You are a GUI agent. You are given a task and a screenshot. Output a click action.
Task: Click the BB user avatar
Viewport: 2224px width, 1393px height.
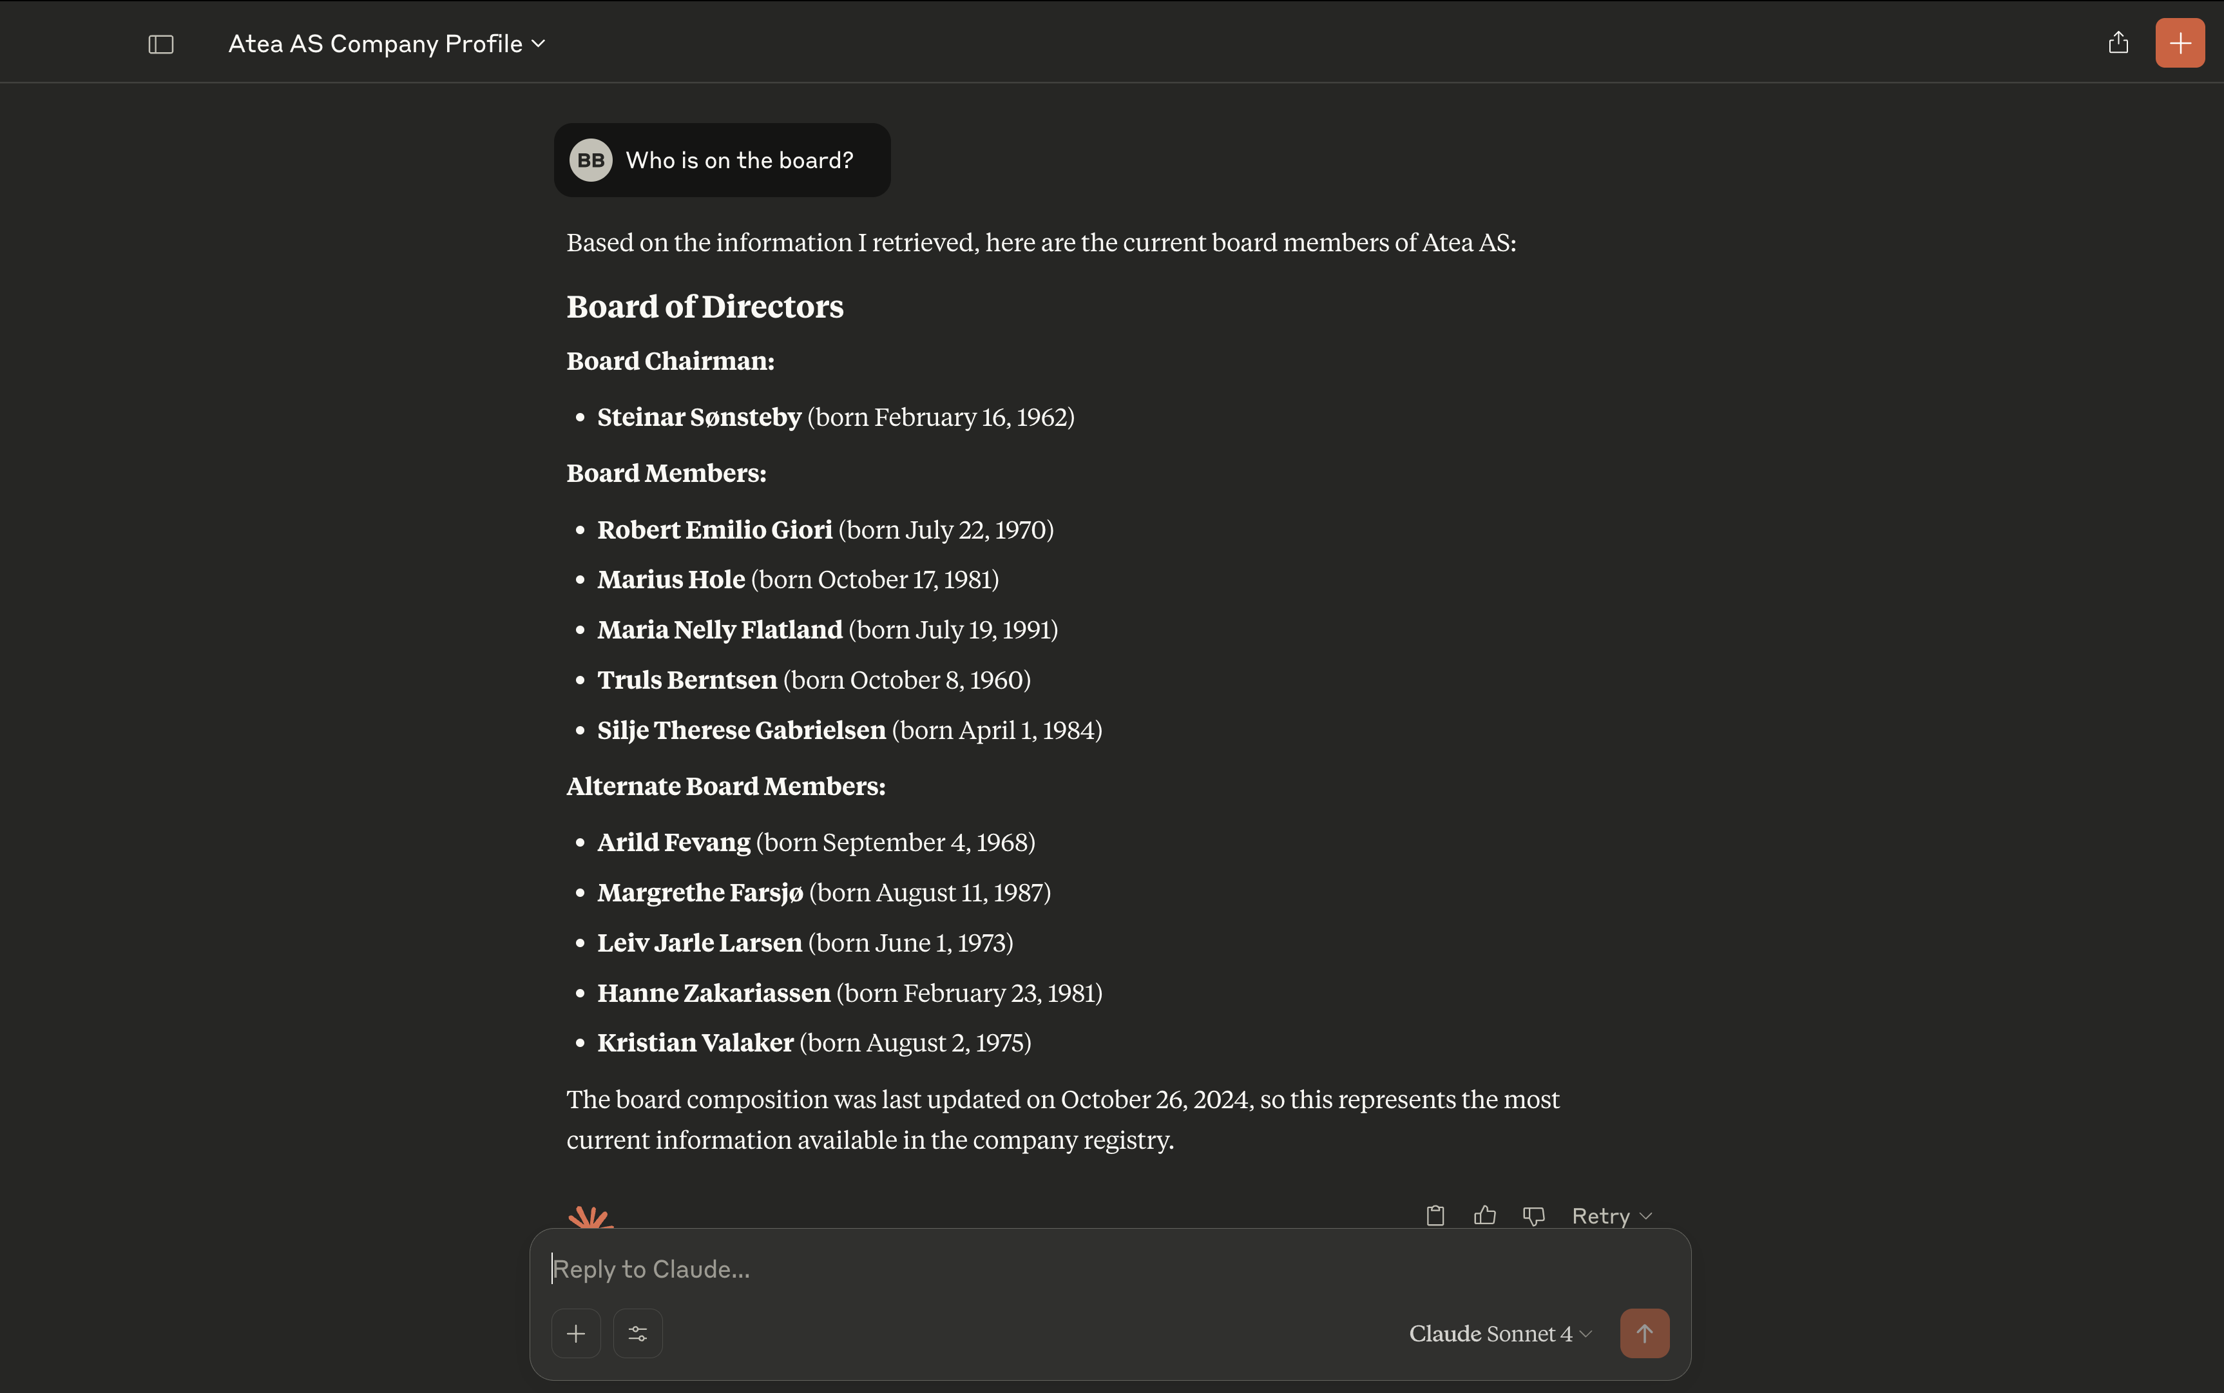click(x=591, y=160)
